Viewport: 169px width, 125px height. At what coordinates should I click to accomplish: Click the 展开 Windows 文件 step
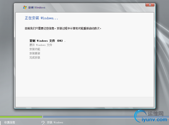coord(41,45)
